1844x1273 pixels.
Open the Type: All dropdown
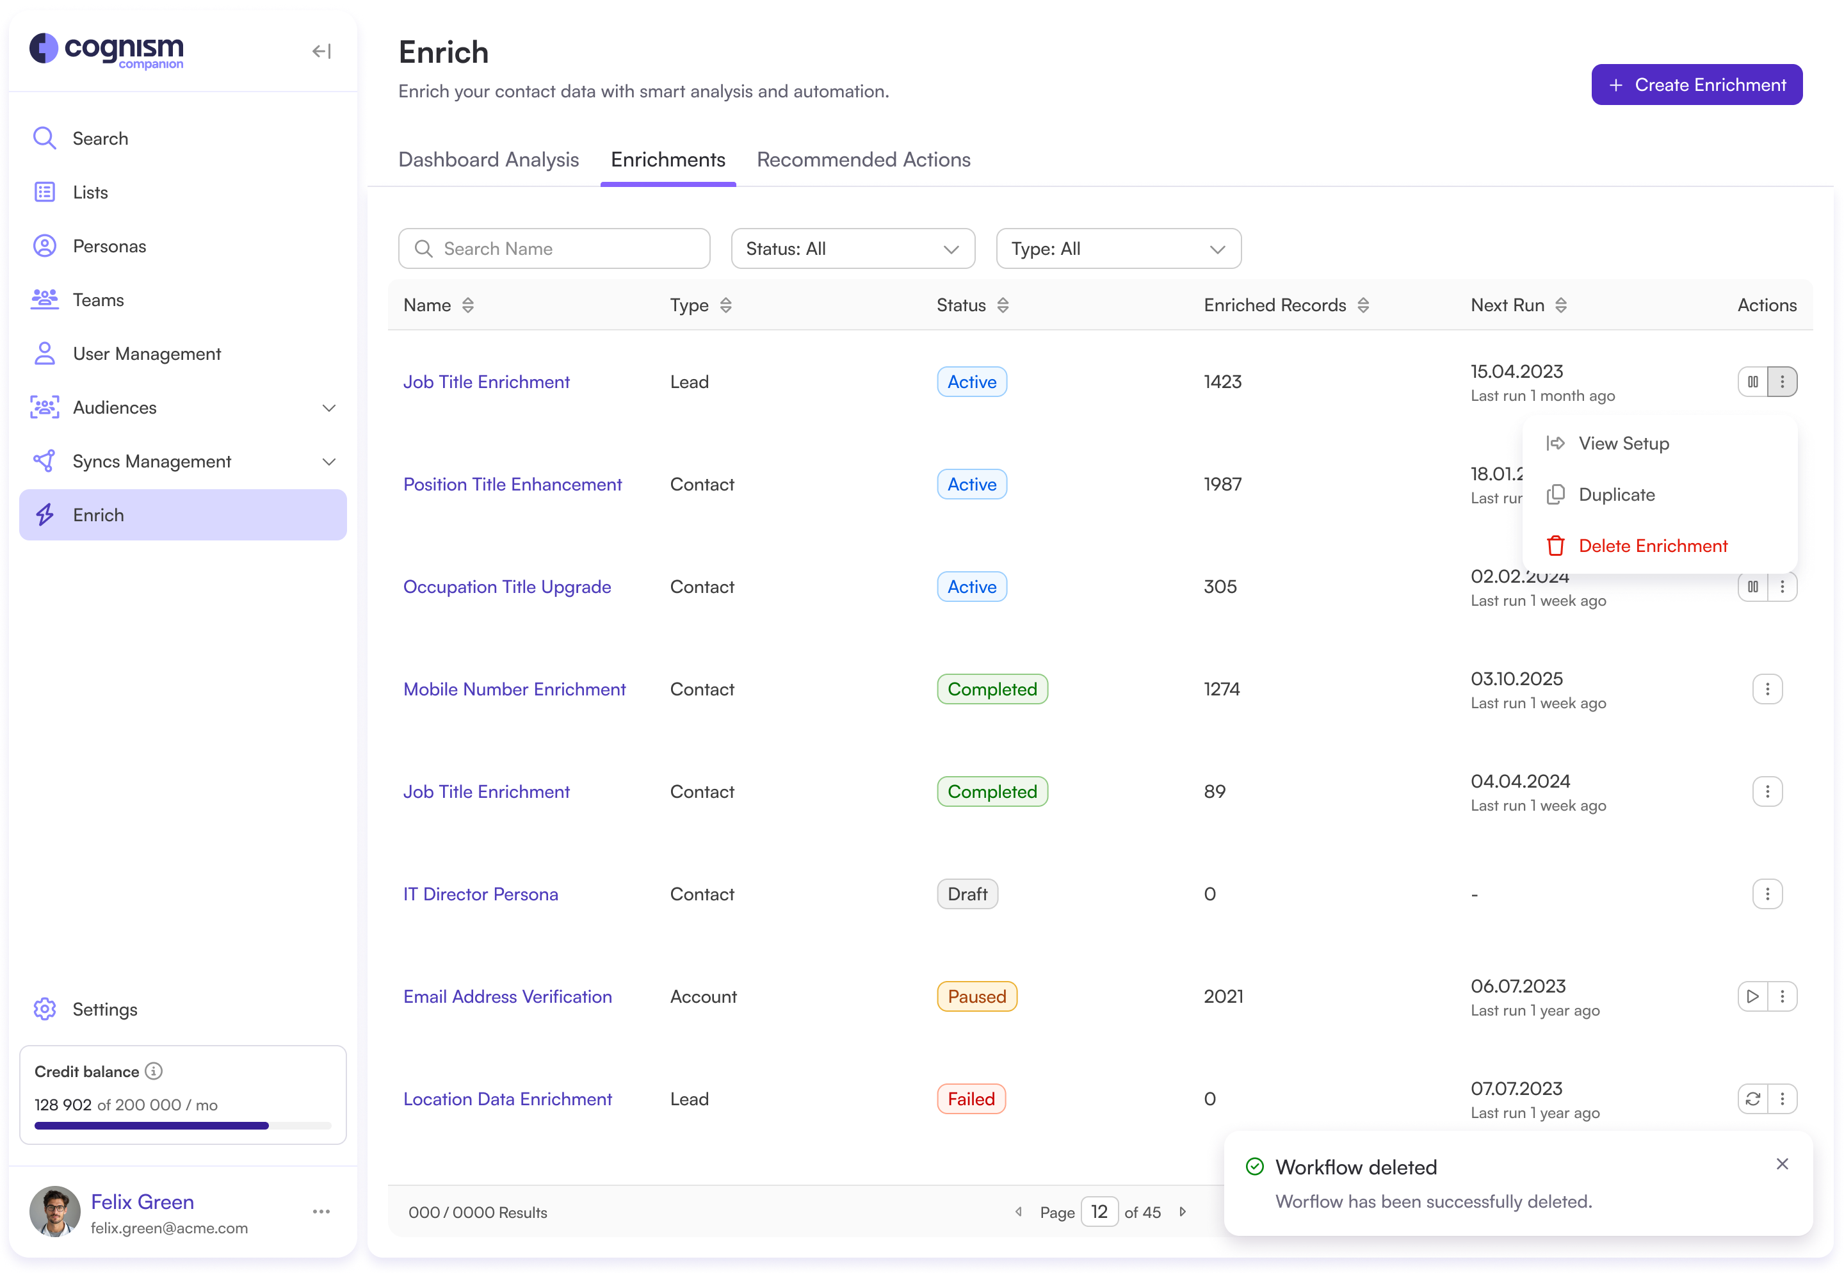pyautogui.click(x=1118, y=249)
